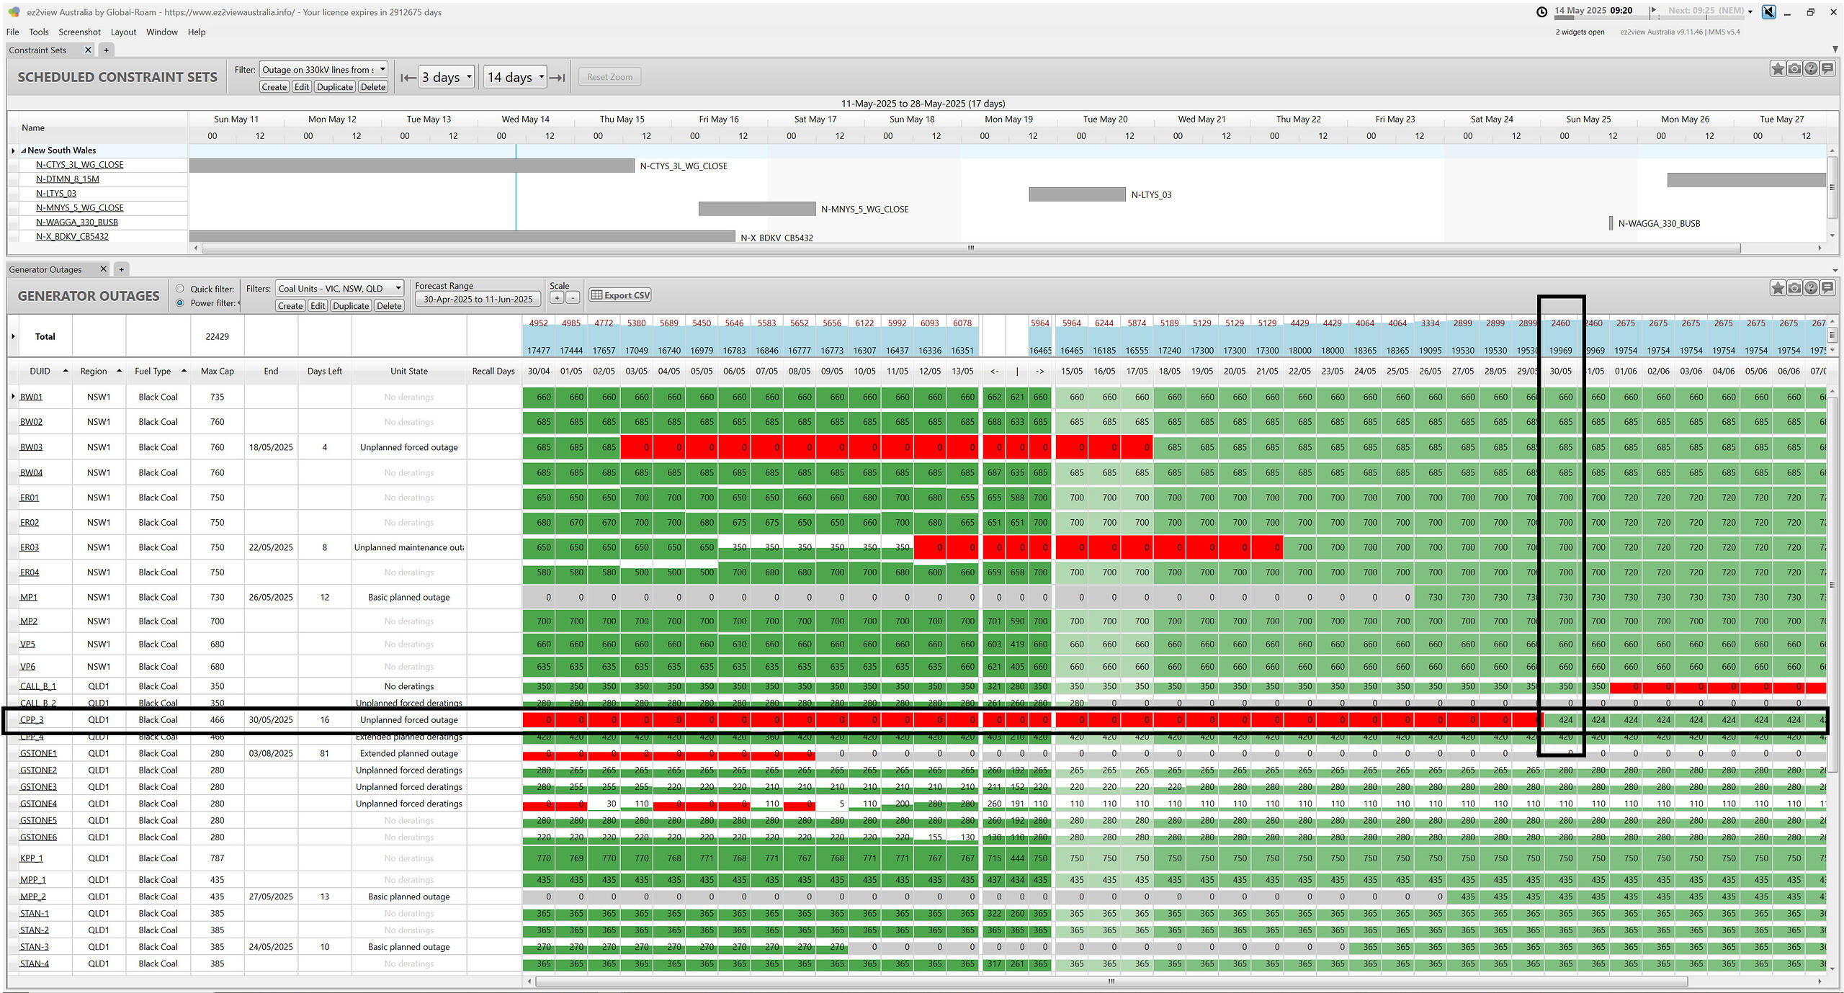
Task: Open the Help menu
Action: pos(197,32)
